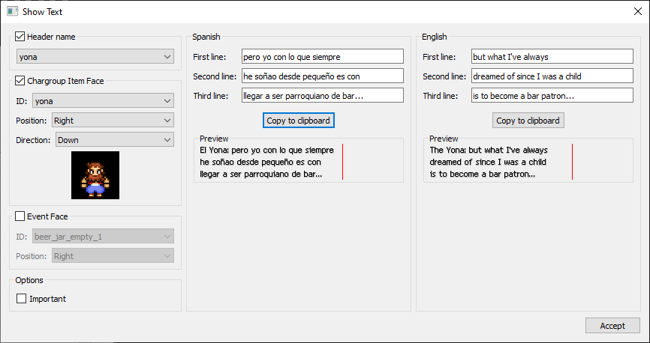Select the English Second line field

coord(552,76)
